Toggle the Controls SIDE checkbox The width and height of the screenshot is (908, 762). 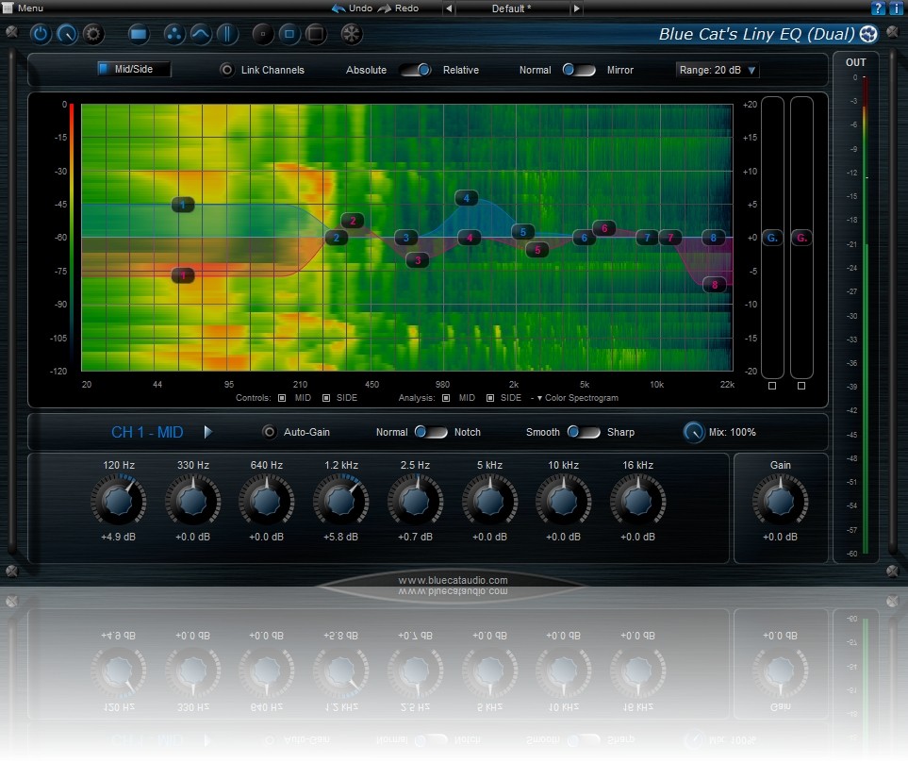click(326, 398)
